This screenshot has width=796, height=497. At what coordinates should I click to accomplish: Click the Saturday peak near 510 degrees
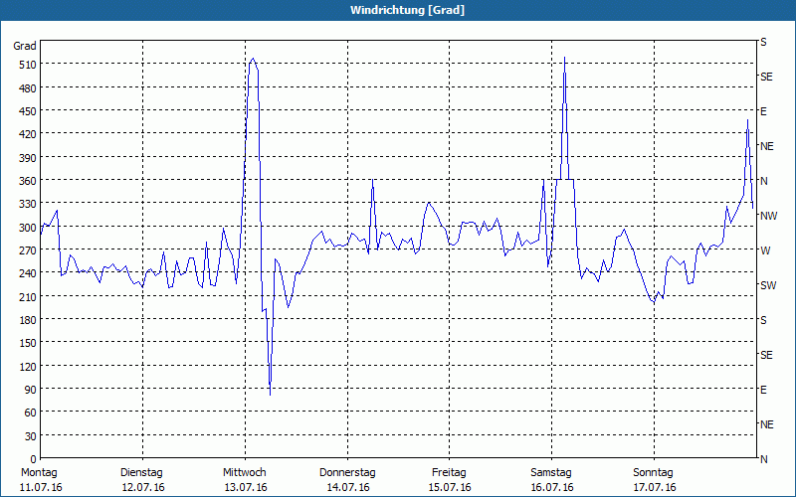click(x=564, y=58)
